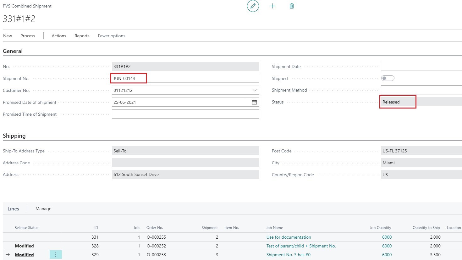
Task: Click Job Quantity 6000 for order O-000255
Action: click(x=387, y=237)
